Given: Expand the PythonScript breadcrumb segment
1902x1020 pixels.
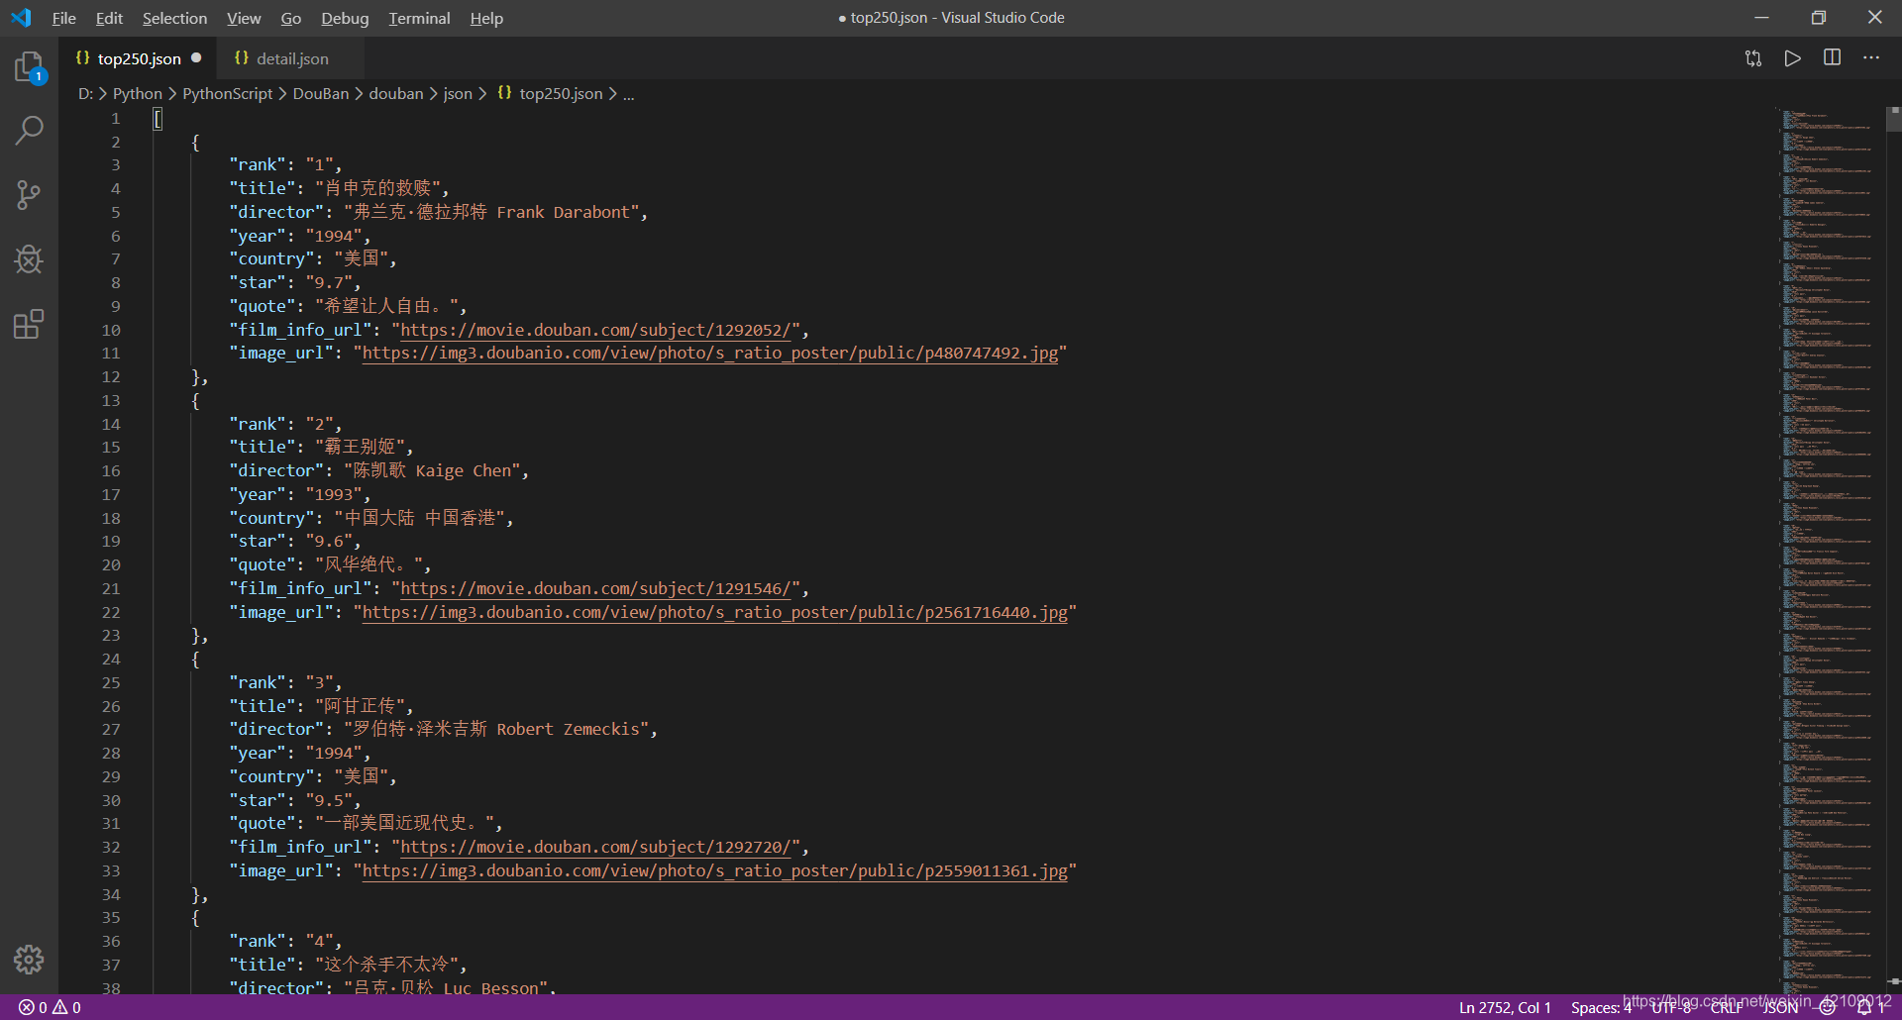Looking at the screenshot, I should pyautogui.click(x=227, y=94).
